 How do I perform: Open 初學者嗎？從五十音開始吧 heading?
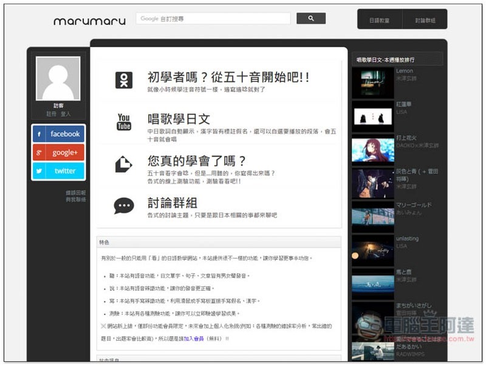tap(228, 77)
